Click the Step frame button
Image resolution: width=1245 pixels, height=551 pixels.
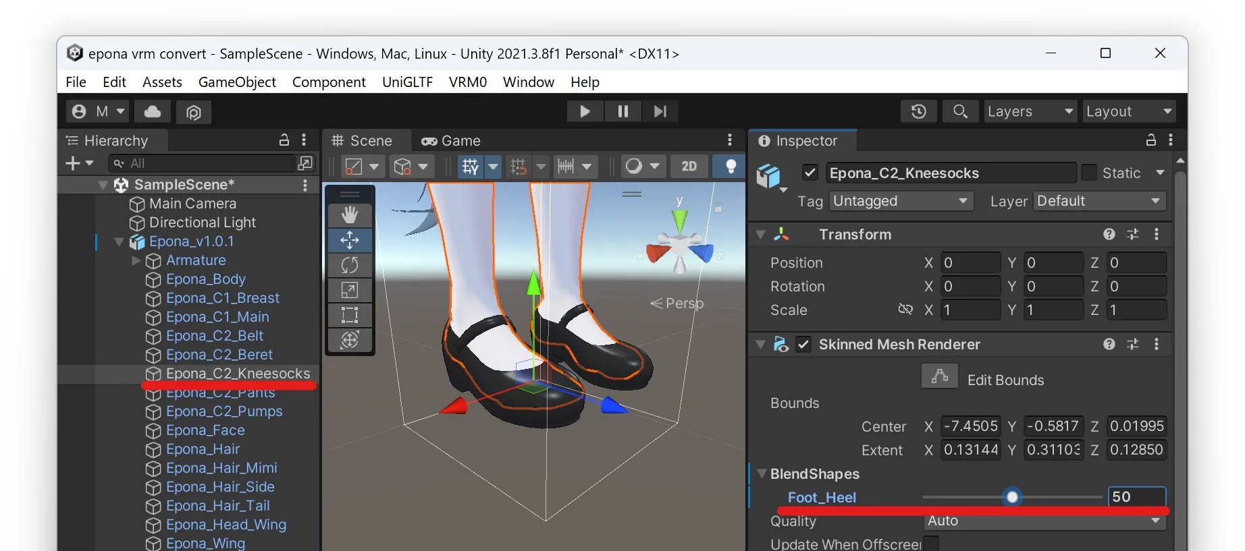coord(660,111)
